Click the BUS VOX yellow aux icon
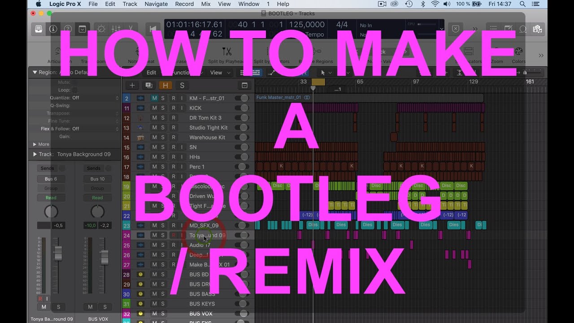 (140, 314)
